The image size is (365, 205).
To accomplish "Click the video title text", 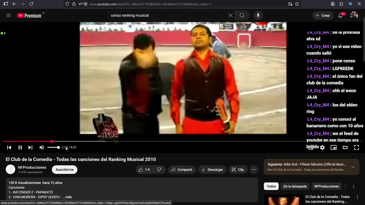I will pos(81,159).
